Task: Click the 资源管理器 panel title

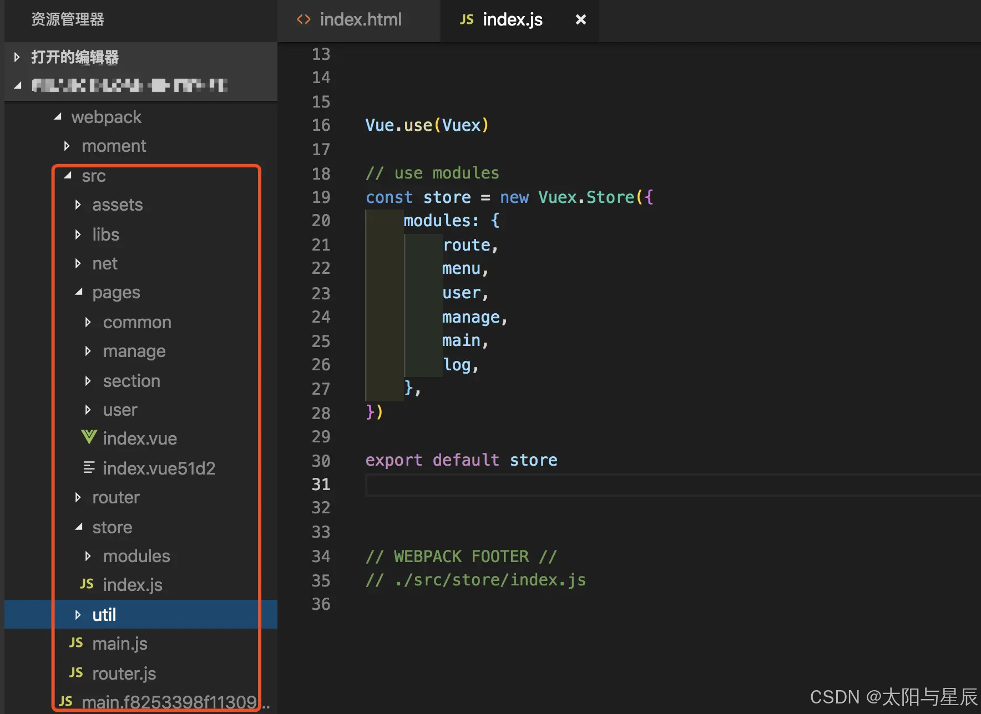Action: [x=68, y=19]
